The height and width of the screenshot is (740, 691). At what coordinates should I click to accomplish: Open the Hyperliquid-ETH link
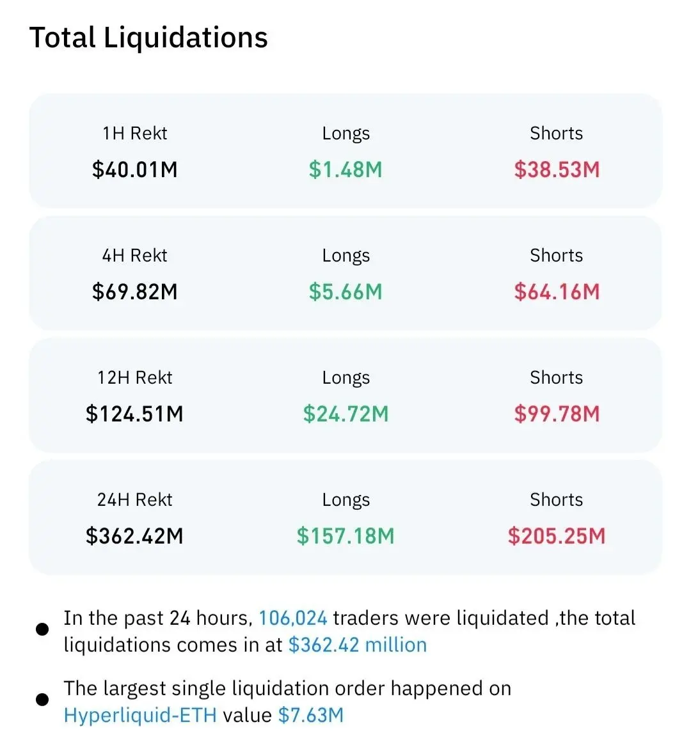pyautogui.click(x=140, y=716)
